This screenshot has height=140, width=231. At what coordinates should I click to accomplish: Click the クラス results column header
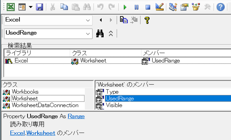pos(105,53)
